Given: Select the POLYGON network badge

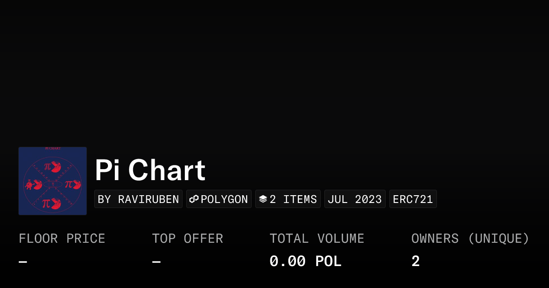Looking at the screenshot, I should click(x=219, y=198).
